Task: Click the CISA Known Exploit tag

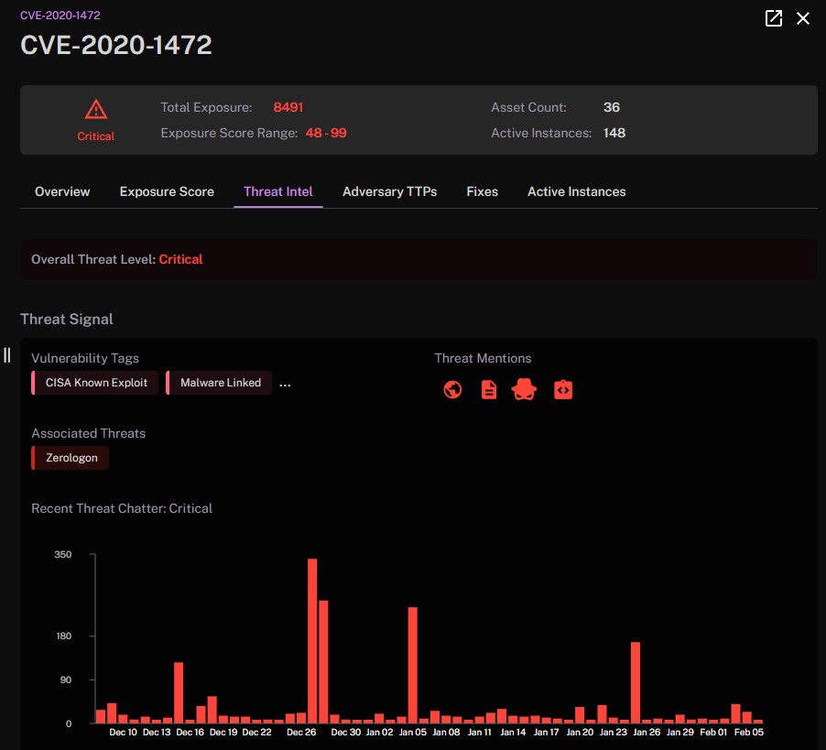Action: pyautogui.click(x=95, y=383)
